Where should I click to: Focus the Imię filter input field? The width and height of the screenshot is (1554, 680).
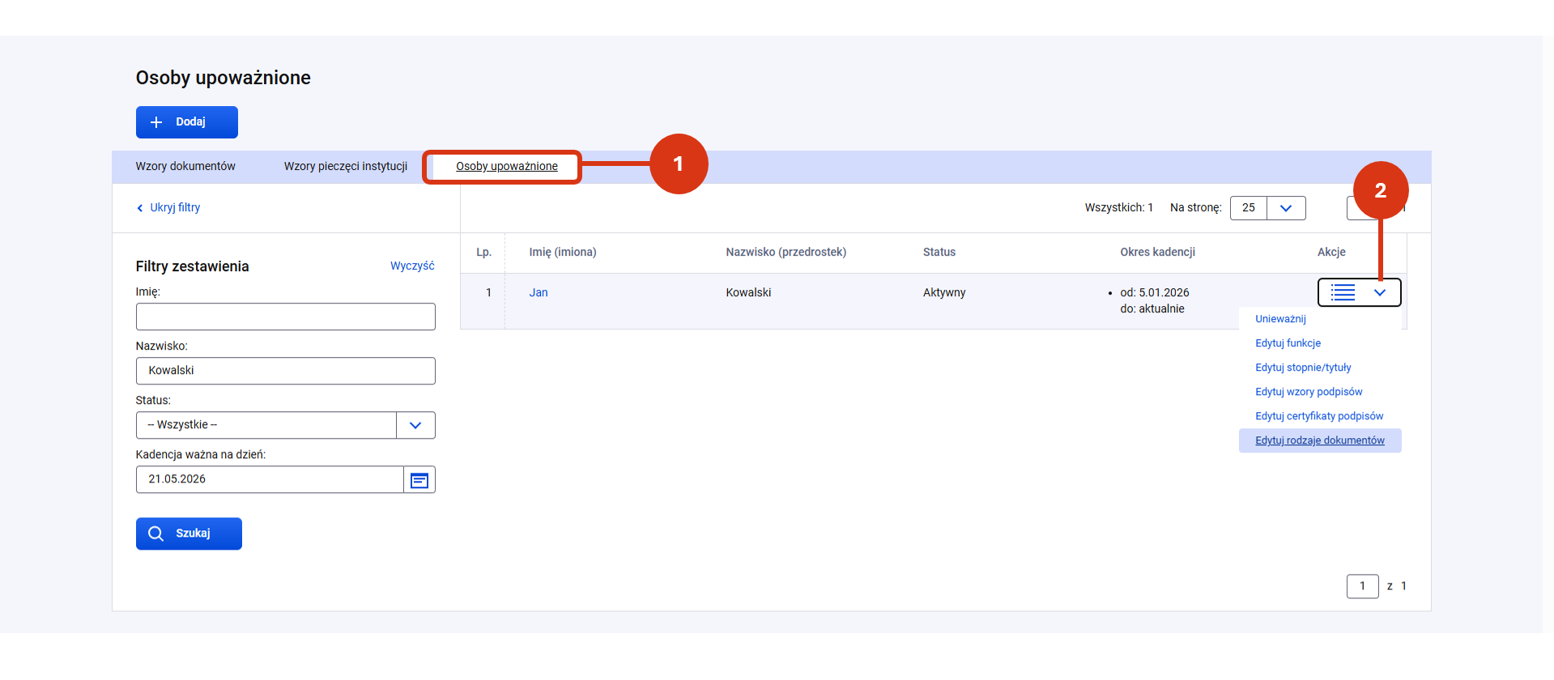(x=286, y=317)
